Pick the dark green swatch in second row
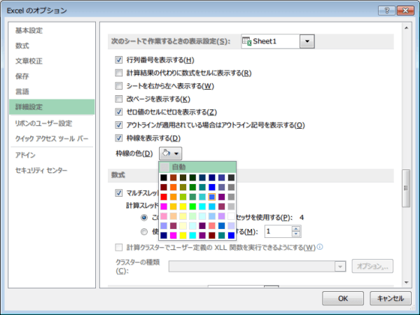The height and width of the screenshot is (315, 420). tap(192, 187)
